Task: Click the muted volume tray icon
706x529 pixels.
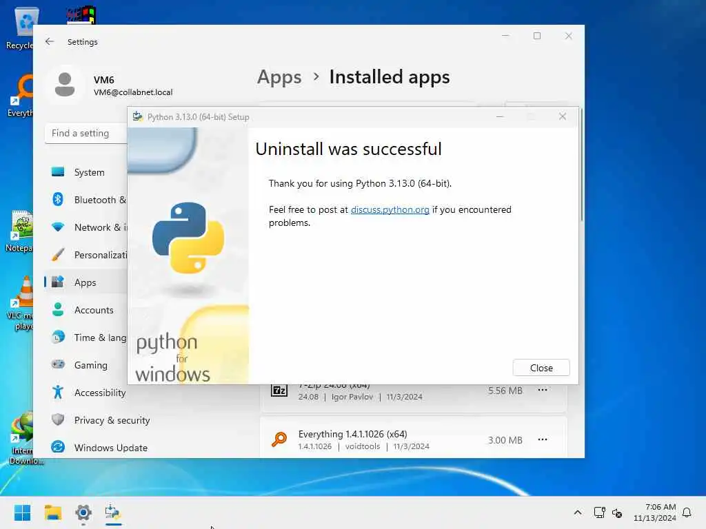Action: coord(617,512)
